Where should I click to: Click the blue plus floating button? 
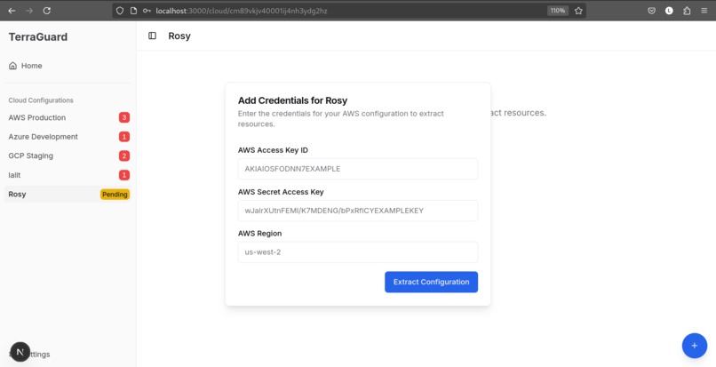click(x=694, y=346)
